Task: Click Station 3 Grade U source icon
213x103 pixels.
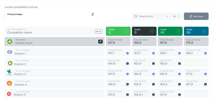Action: tap(127, 74)
